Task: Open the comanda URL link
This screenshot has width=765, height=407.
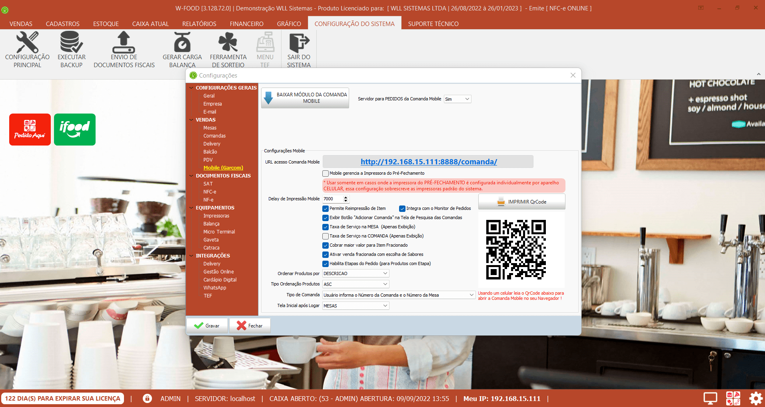Action: coord(429,162)
